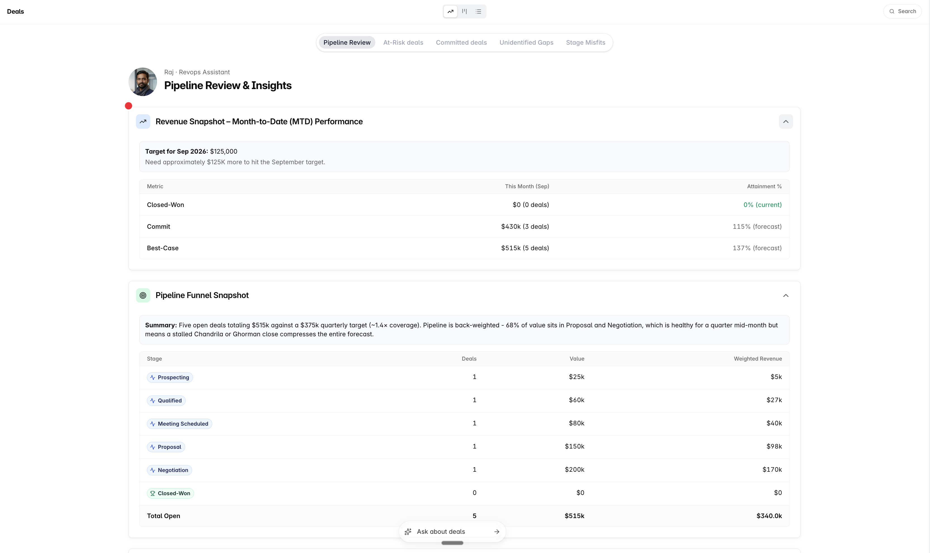This screenshot has height=553, width=930.
Task: Click the sparkle icon in Ask about deals
Action: (408, 532)
